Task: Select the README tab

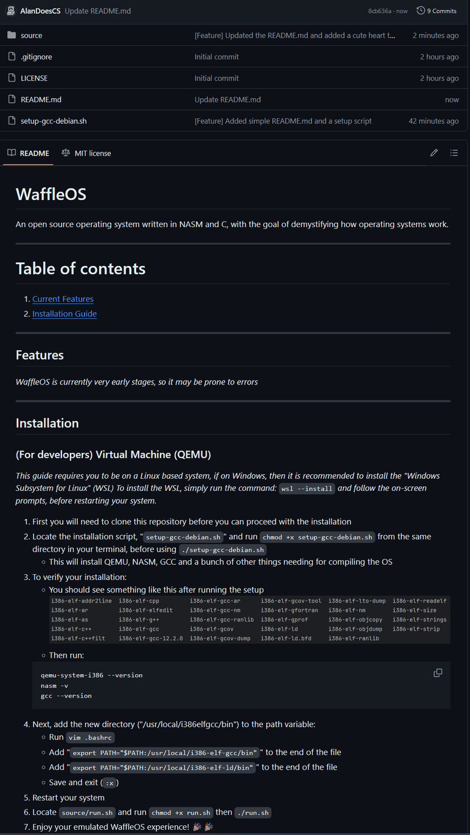Action: pyautogui.click(x=34, y=153)
